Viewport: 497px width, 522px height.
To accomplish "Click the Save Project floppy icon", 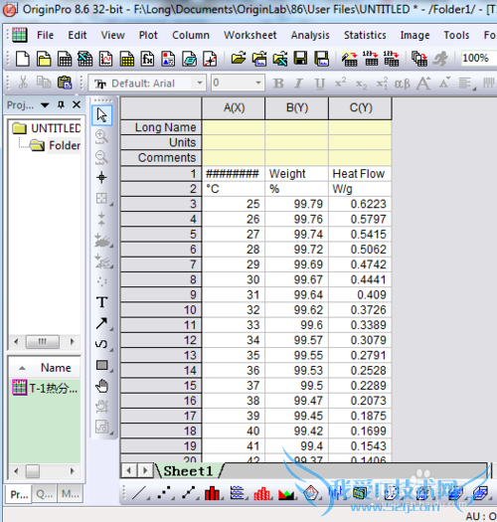I will (x=300, y=59).
